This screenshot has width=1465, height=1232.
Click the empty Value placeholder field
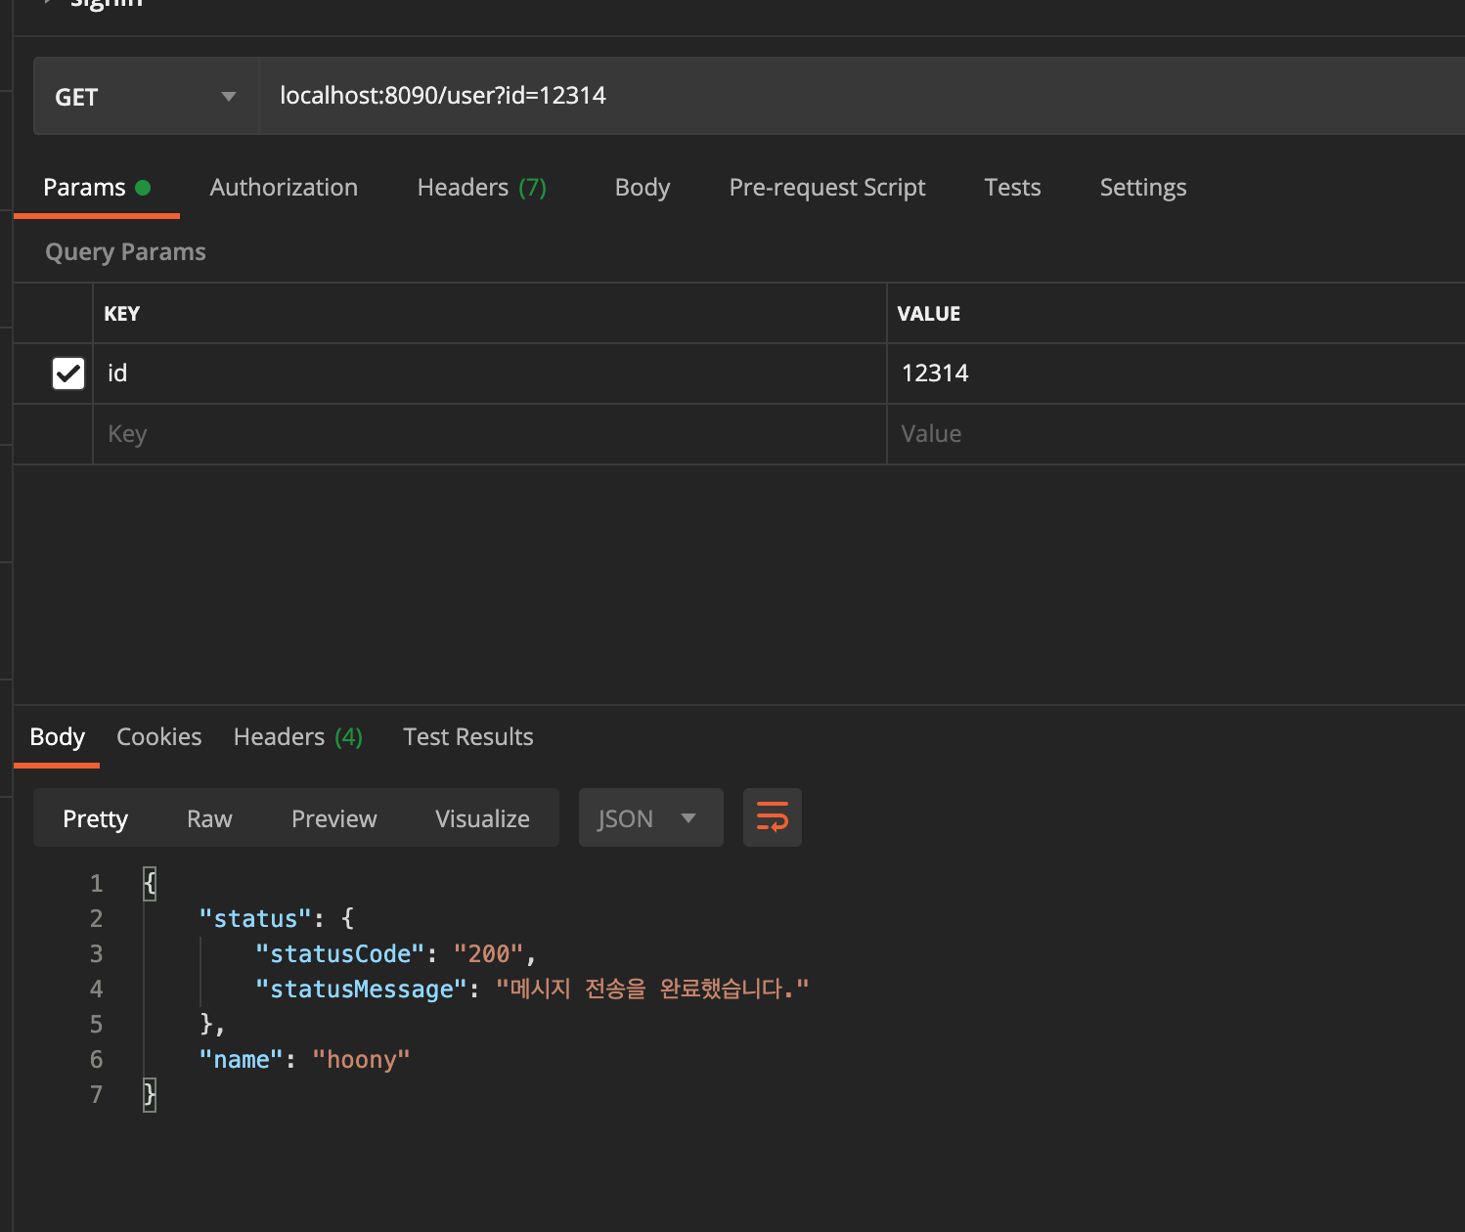(1176, 434)
